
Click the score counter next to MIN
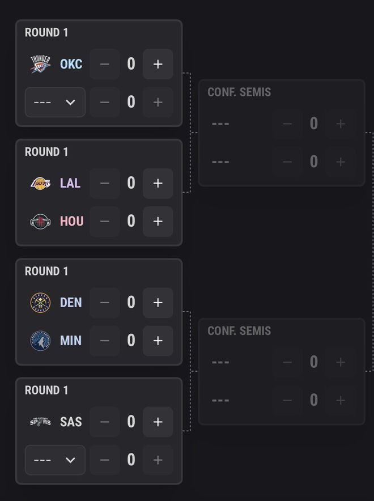tap(131, 340)
